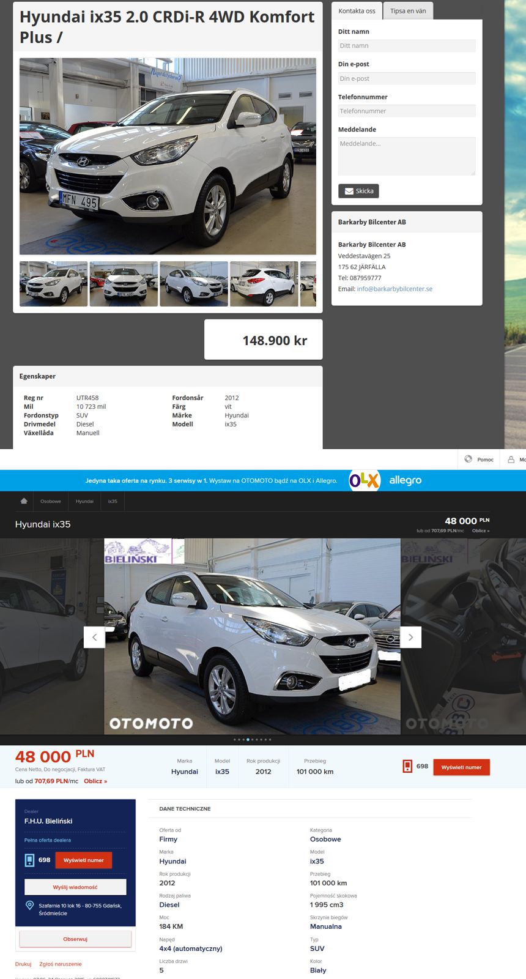Click the Pomoc help icon
Image resolution: width=526 pixels, height=979 pixels.
[x=469, y=459]
